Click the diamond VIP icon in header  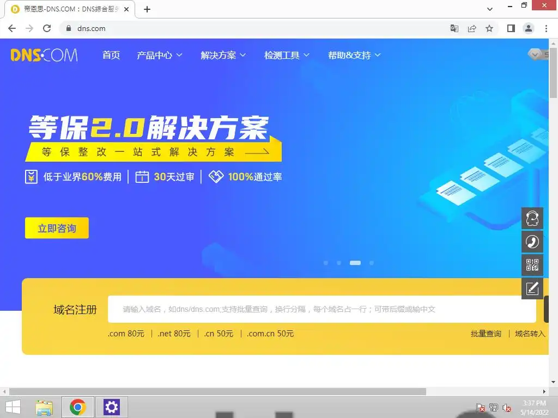pos(534,54)
